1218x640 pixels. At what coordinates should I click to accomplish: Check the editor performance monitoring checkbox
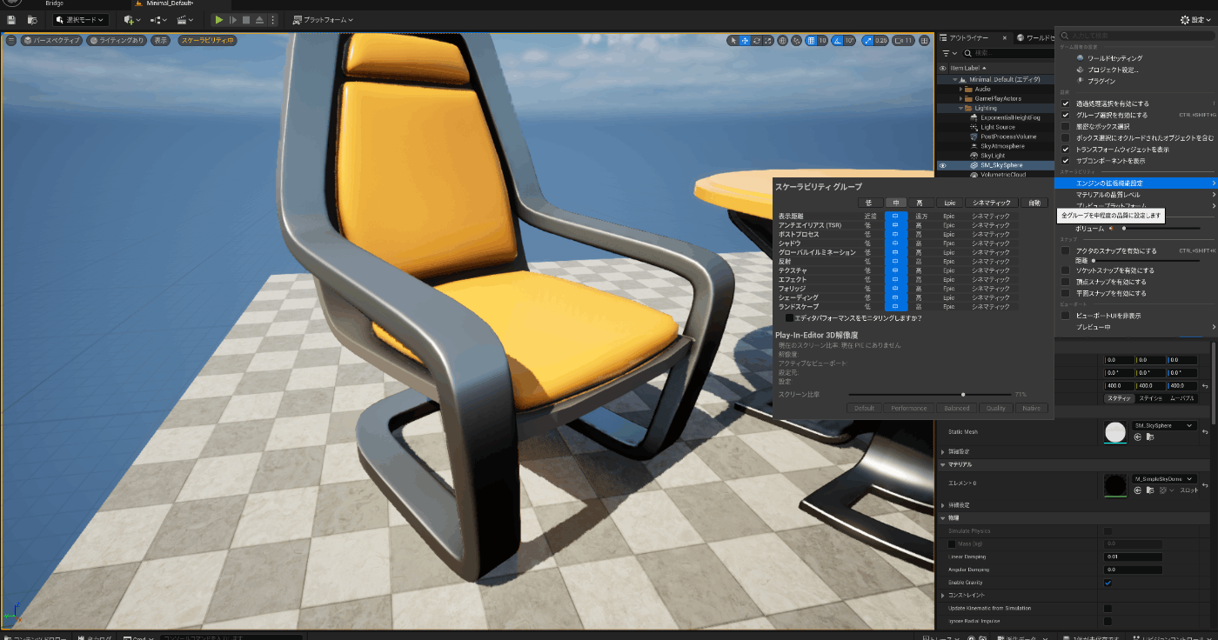[x=789, y=318]
